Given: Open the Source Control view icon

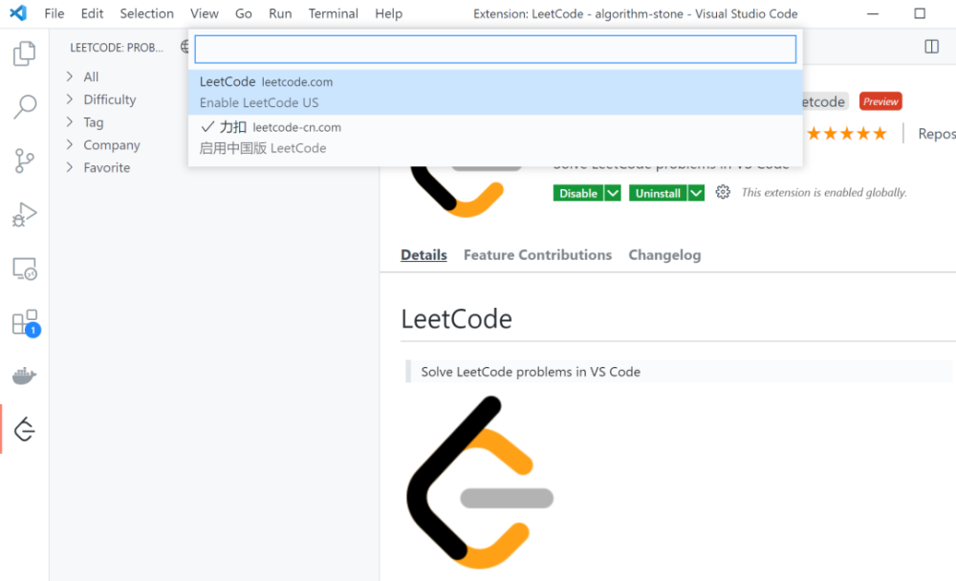Looking at the screenshot, I should pos(25,161).
